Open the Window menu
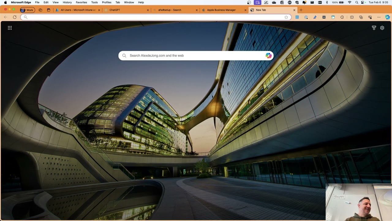Screen dimensions: 392x221 point(129,2)
